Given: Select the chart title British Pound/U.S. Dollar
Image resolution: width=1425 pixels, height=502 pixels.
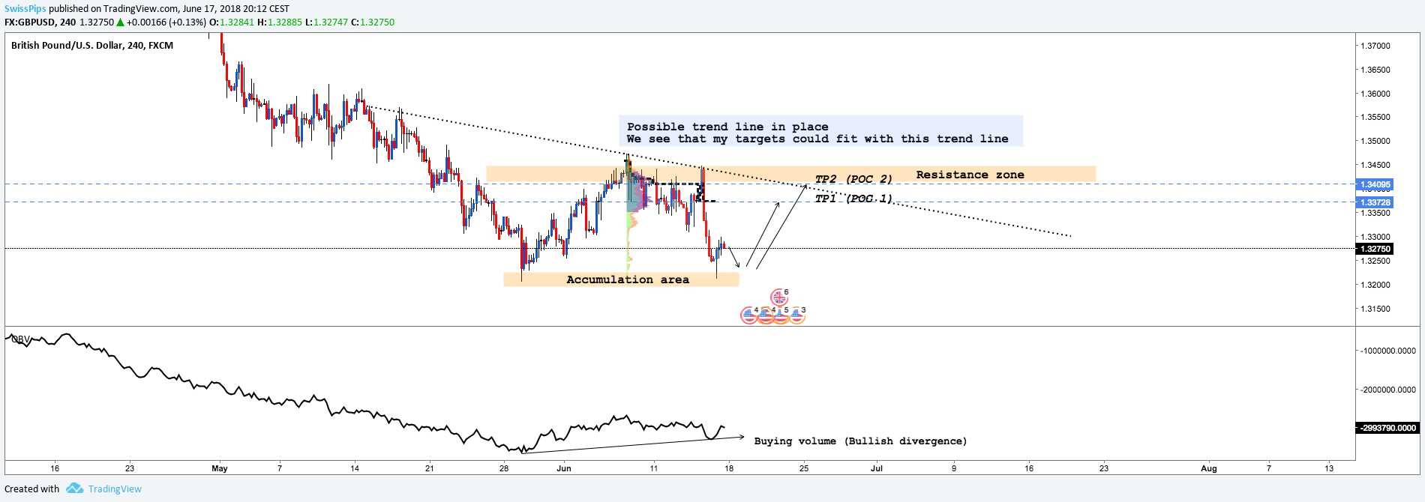Looking at the screenshot, I should click(67, 45).
